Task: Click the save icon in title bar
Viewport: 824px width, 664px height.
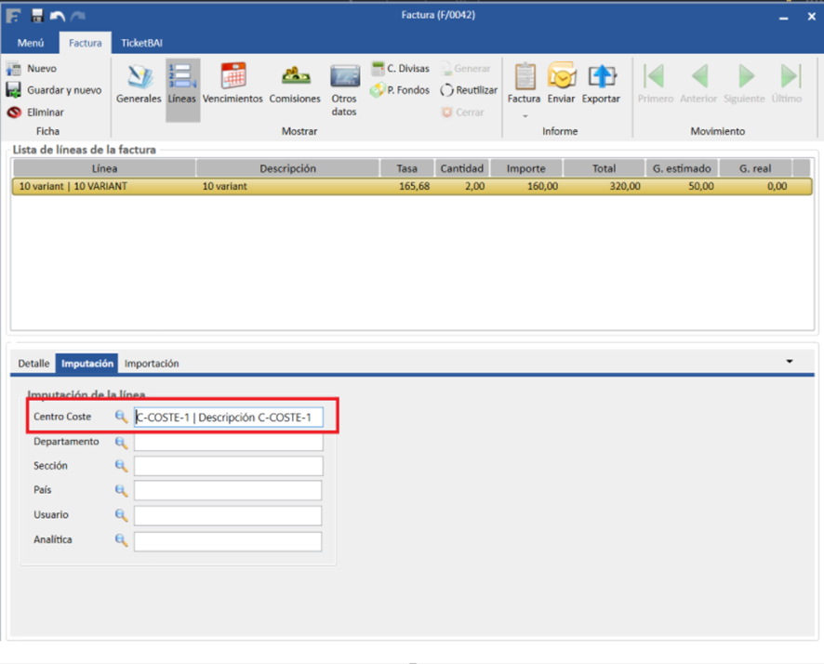Action: 37,16
